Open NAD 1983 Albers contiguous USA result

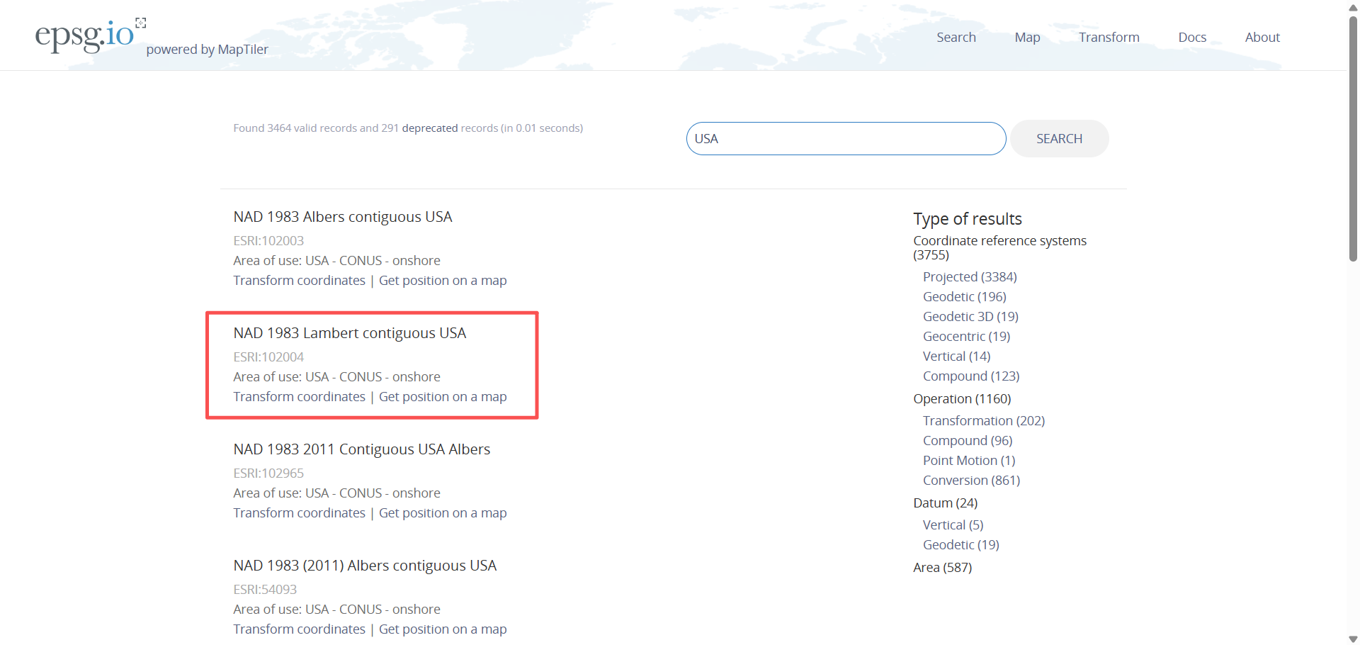(x=342, y=217)
